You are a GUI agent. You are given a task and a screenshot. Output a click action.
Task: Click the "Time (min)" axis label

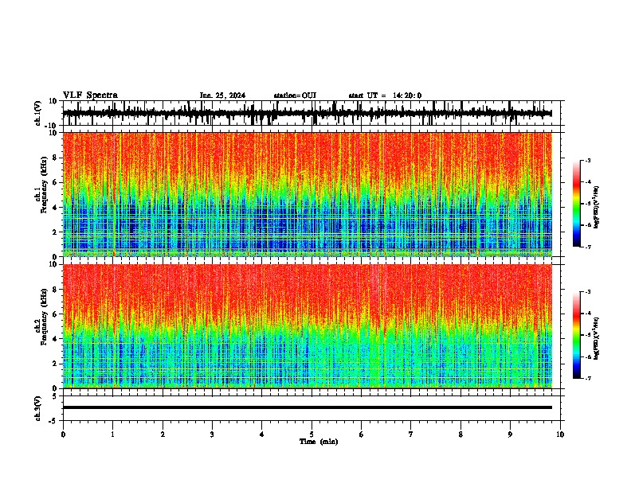[x=319, y=442]
